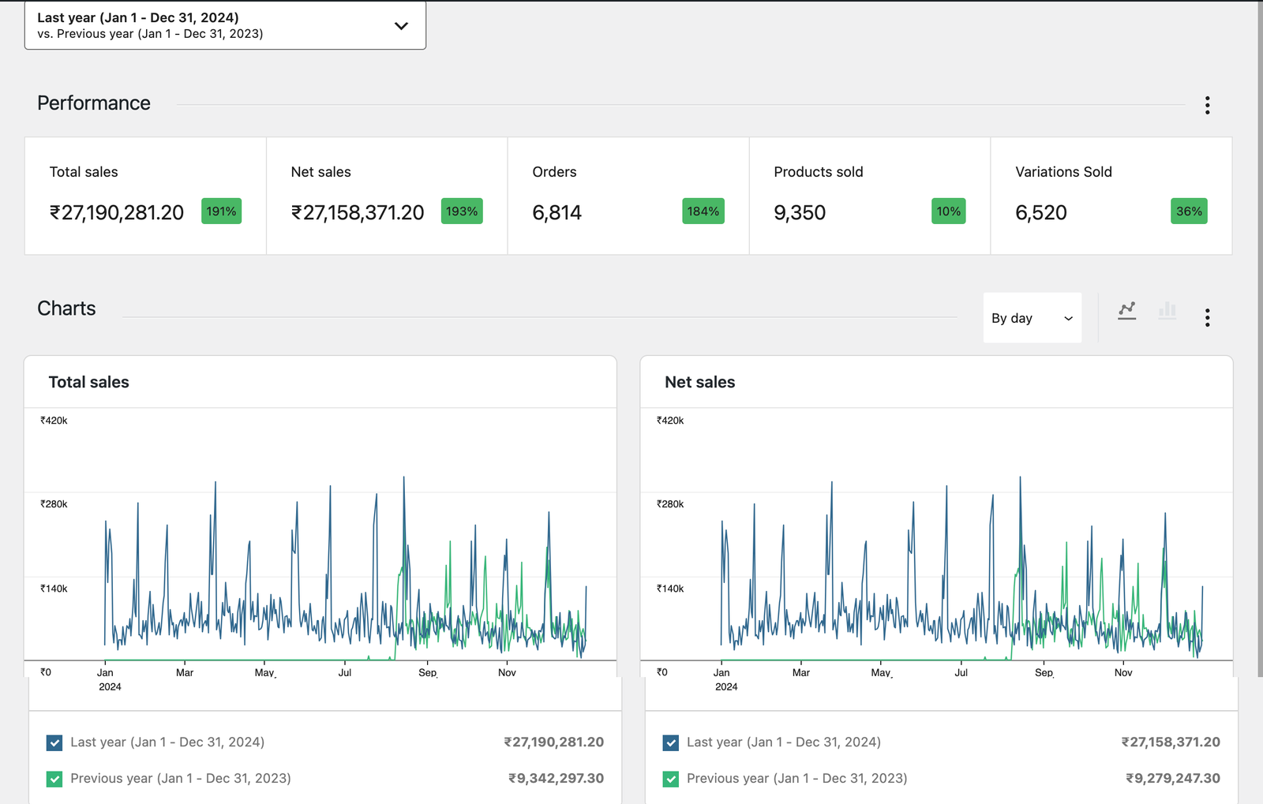Viewport: 1263px width, 804px height.
Task: Toggle 'Last year' in Net sales legend
Action: click(670, 742)
